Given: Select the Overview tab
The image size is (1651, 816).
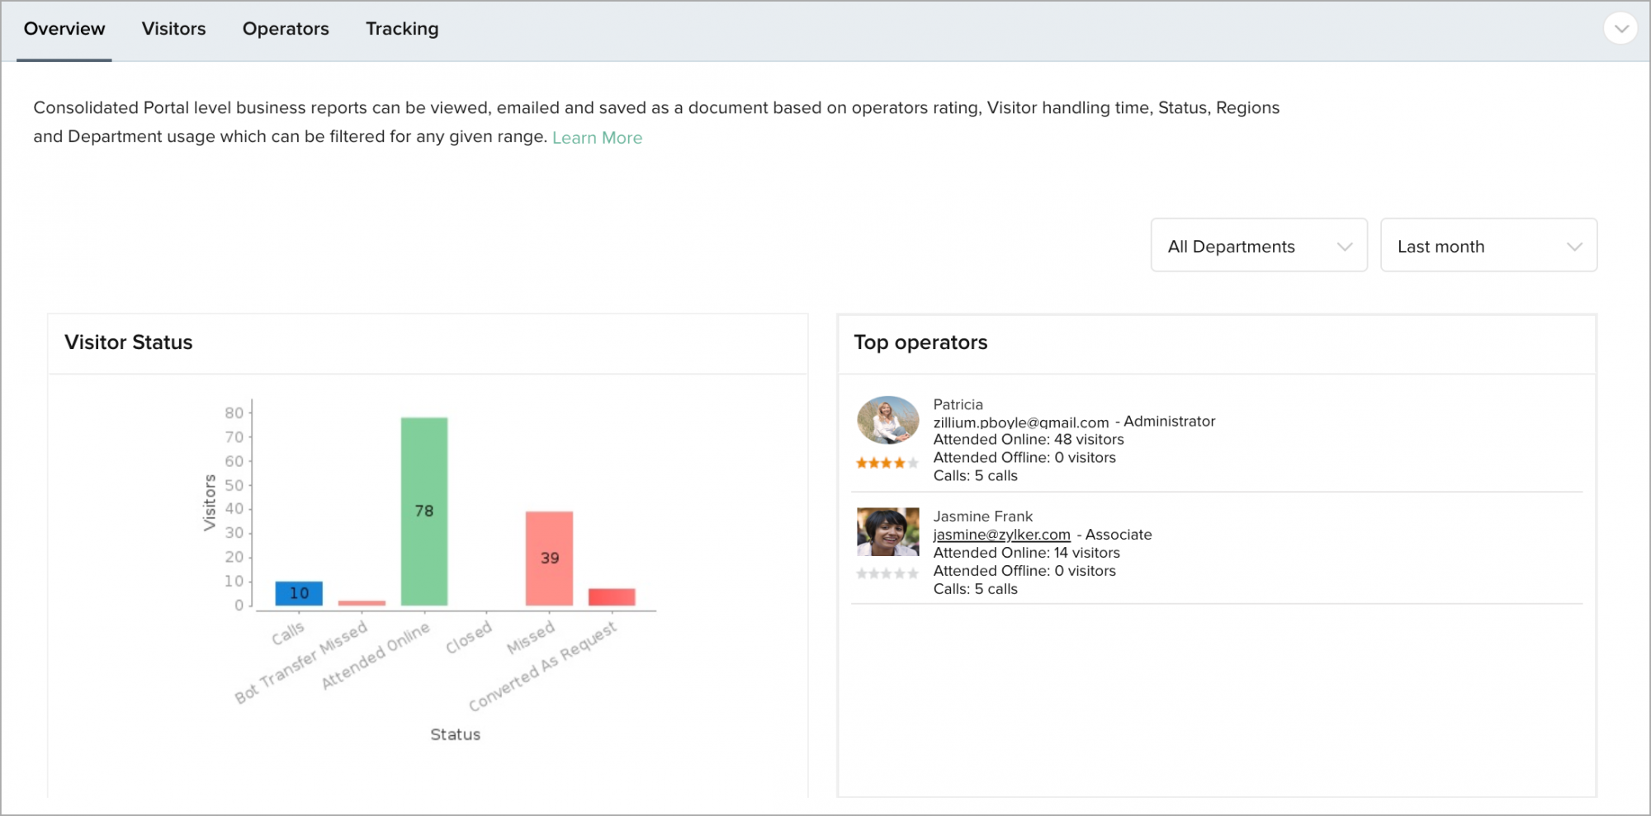Looking at the screenshot, I should coord(64,29).
